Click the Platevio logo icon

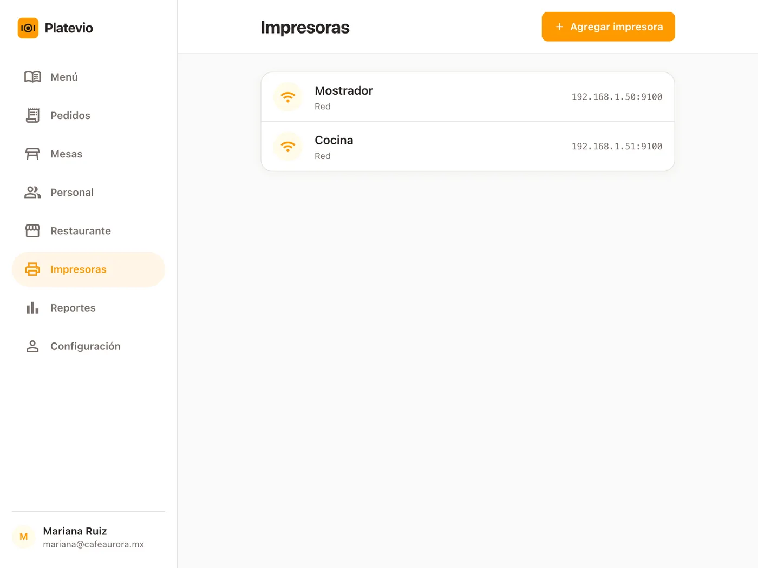click(x=28, y=28)
